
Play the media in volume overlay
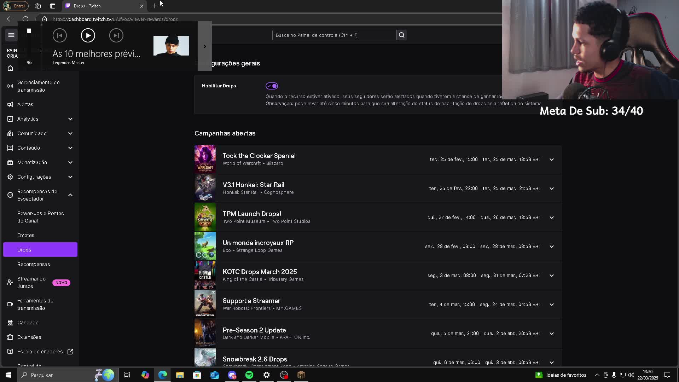(x=88, y=35)
